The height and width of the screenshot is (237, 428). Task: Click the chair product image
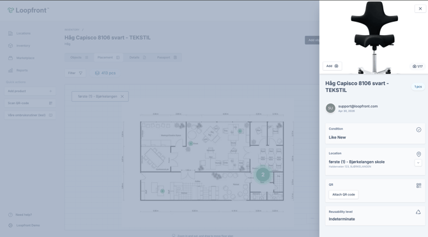[x=374, y=37]
